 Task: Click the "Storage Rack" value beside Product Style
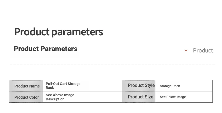(170, 86)
